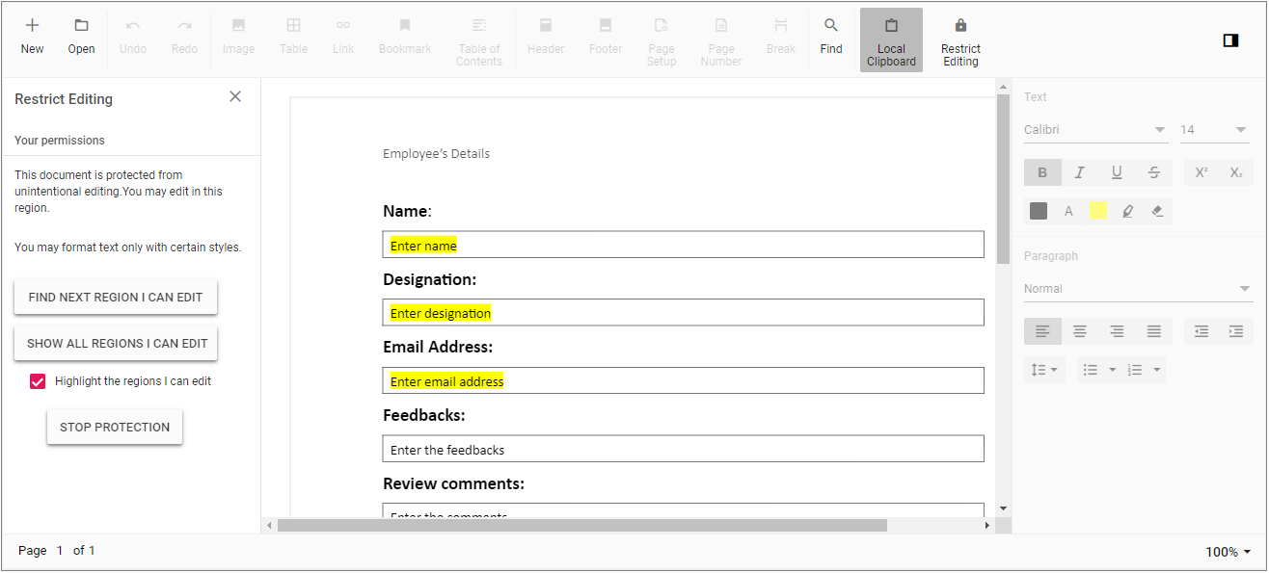
Task: Click the Link toolbar icon
Action: pyautogui.click(x=343, y=25)
